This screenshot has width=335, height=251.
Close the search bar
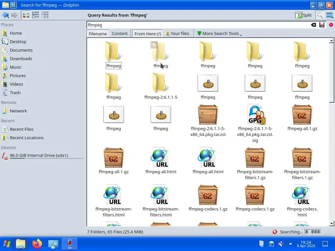(x=331, y=25)
